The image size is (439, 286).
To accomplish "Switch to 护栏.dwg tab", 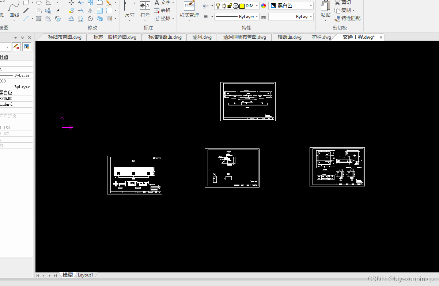I will pyautogui.click(x=321, y=37).
